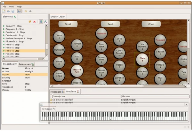Click the Transpose property value 0
This screenshot has width=192, height=131.
(x=26, y=87)
